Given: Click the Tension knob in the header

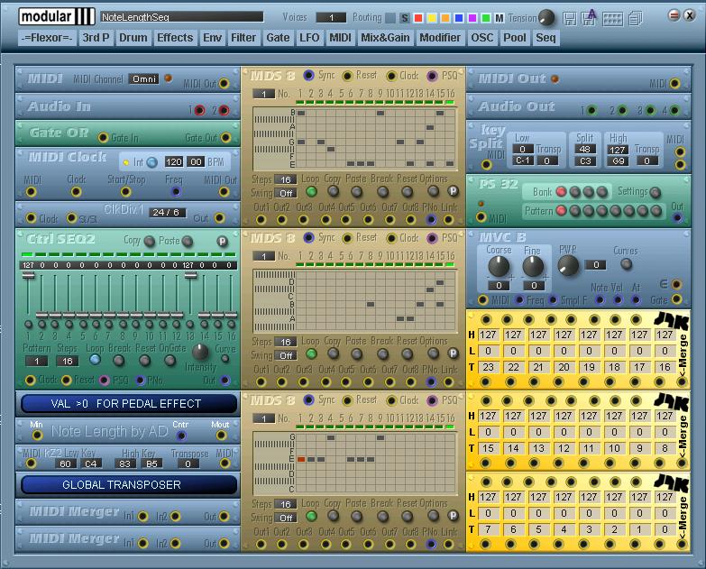Looking at the screenshot, I should (546, 17).
